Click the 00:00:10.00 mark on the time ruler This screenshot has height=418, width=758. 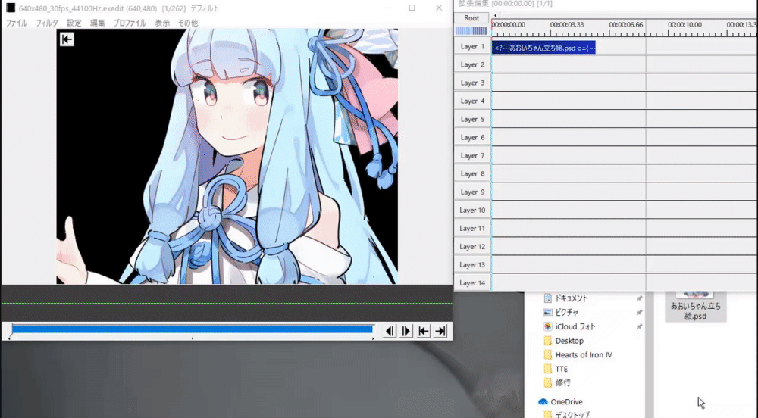(684, 25)
